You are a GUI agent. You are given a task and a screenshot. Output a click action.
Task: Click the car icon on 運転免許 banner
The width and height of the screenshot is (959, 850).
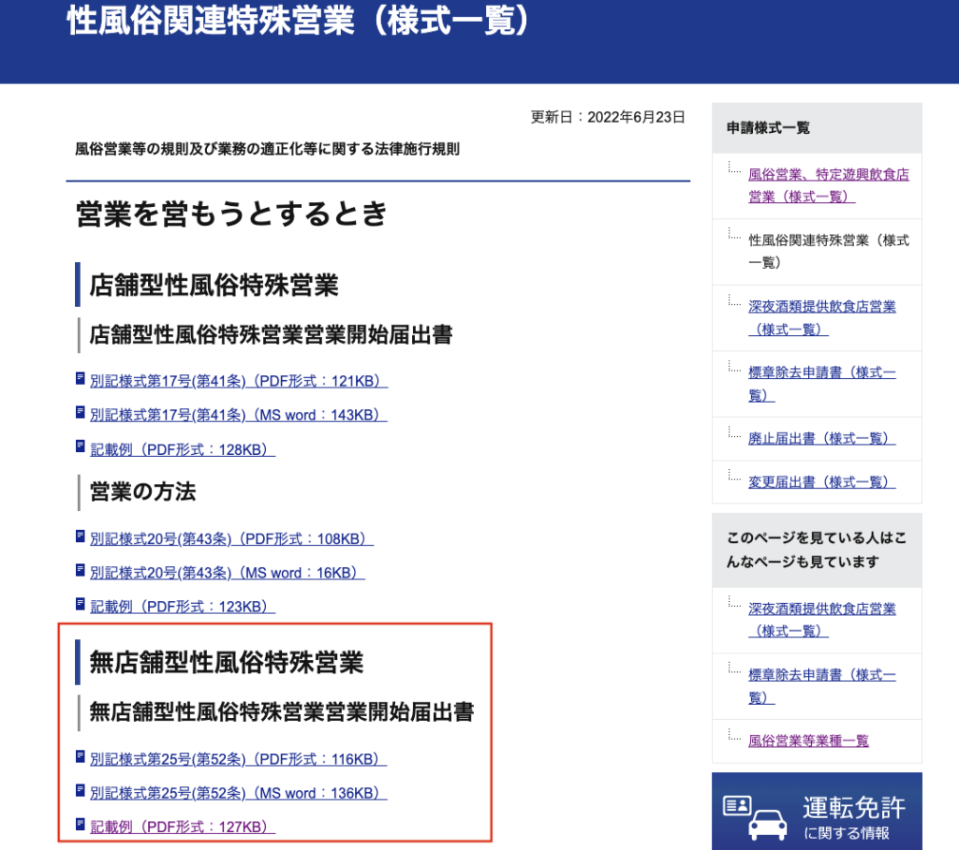point(767,823)
